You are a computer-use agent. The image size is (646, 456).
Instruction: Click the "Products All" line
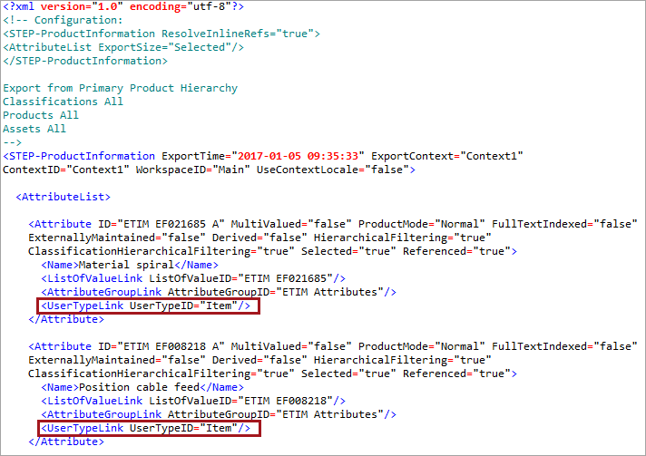coord(41,115)
